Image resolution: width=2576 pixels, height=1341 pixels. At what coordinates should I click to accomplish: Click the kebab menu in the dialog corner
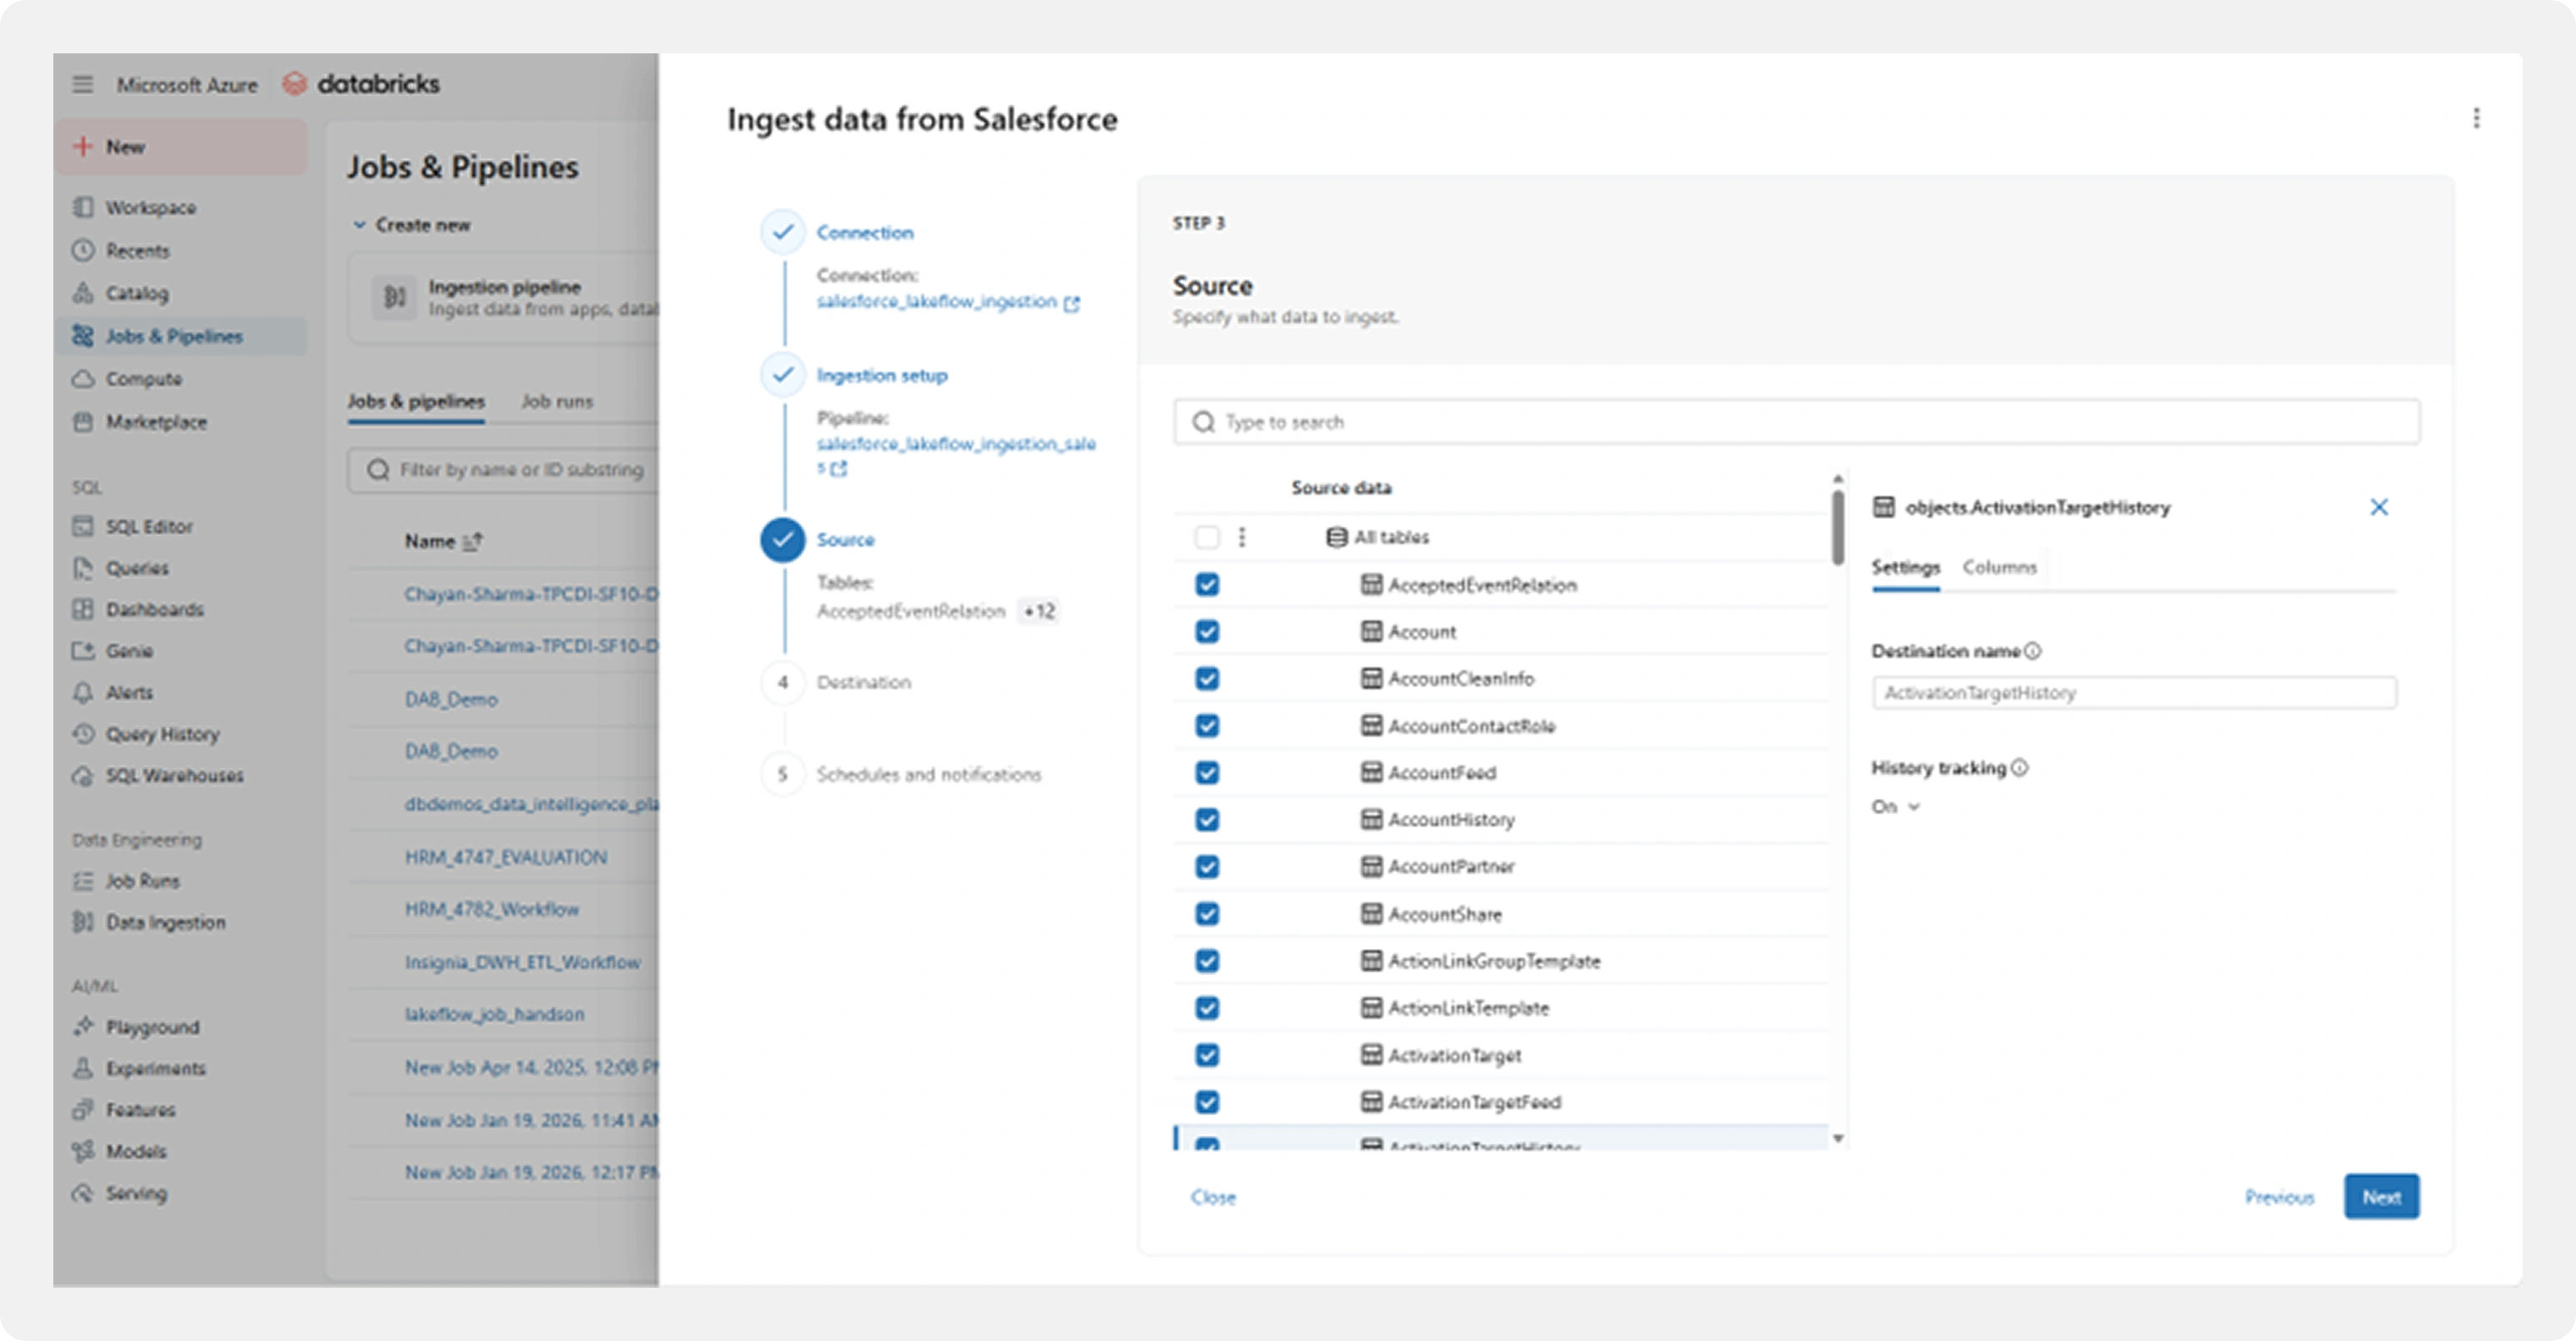click(x=2478, y=119)
